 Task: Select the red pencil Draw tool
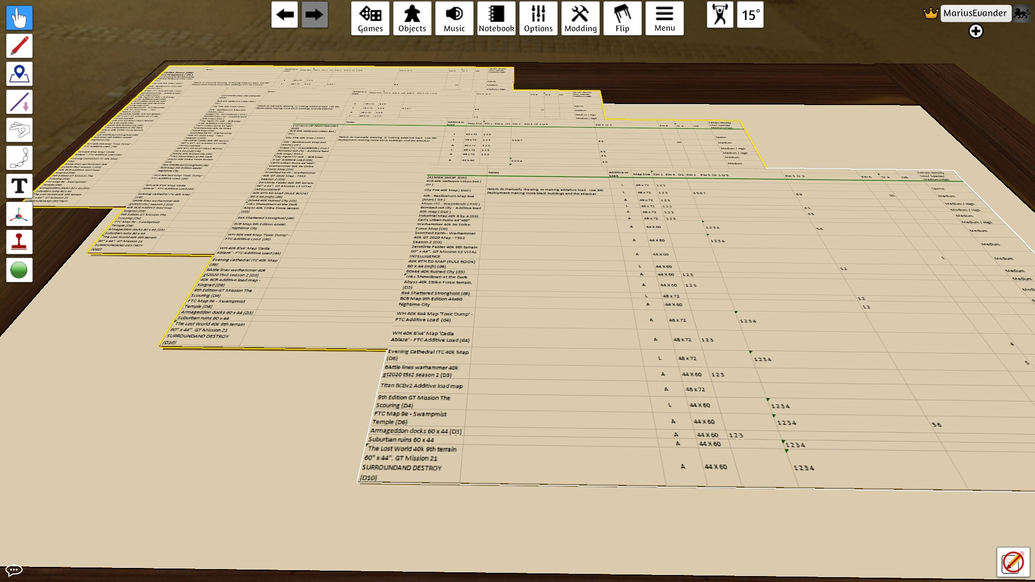[x=19, y=46]
